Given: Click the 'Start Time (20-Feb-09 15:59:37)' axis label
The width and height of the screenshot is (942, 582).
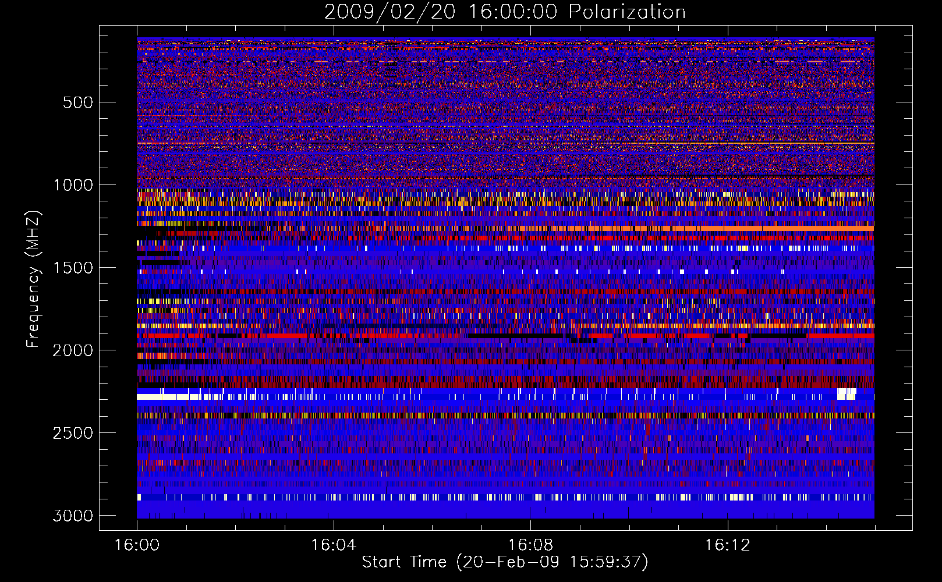Looking at the screenshot, I should pos(505,562).
